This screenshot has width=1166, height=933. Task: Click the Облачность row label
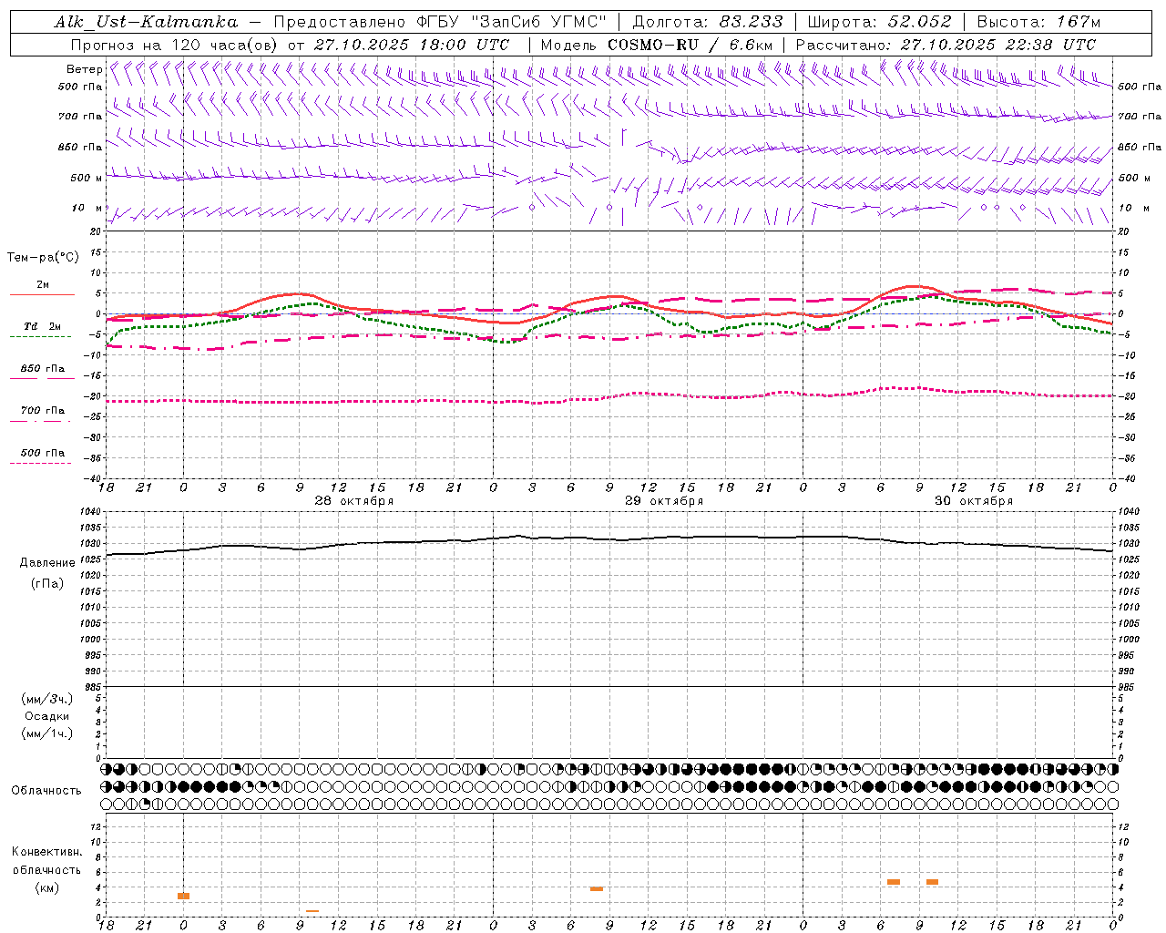click(46, 790)
